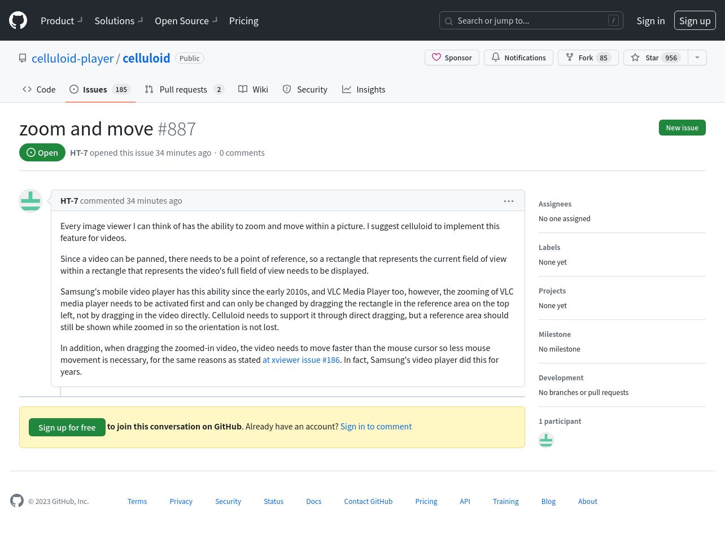The width and height of the screenshot is (725, 535).
Task: Open the star lists dropdown arrow
Action: coord(697,58)
